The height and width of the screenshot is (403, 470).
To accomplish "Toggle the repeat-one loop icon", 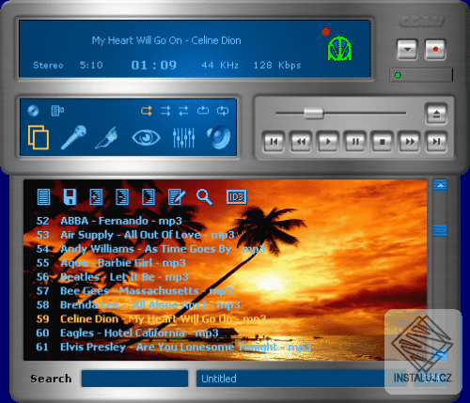I will coord(203,110).
